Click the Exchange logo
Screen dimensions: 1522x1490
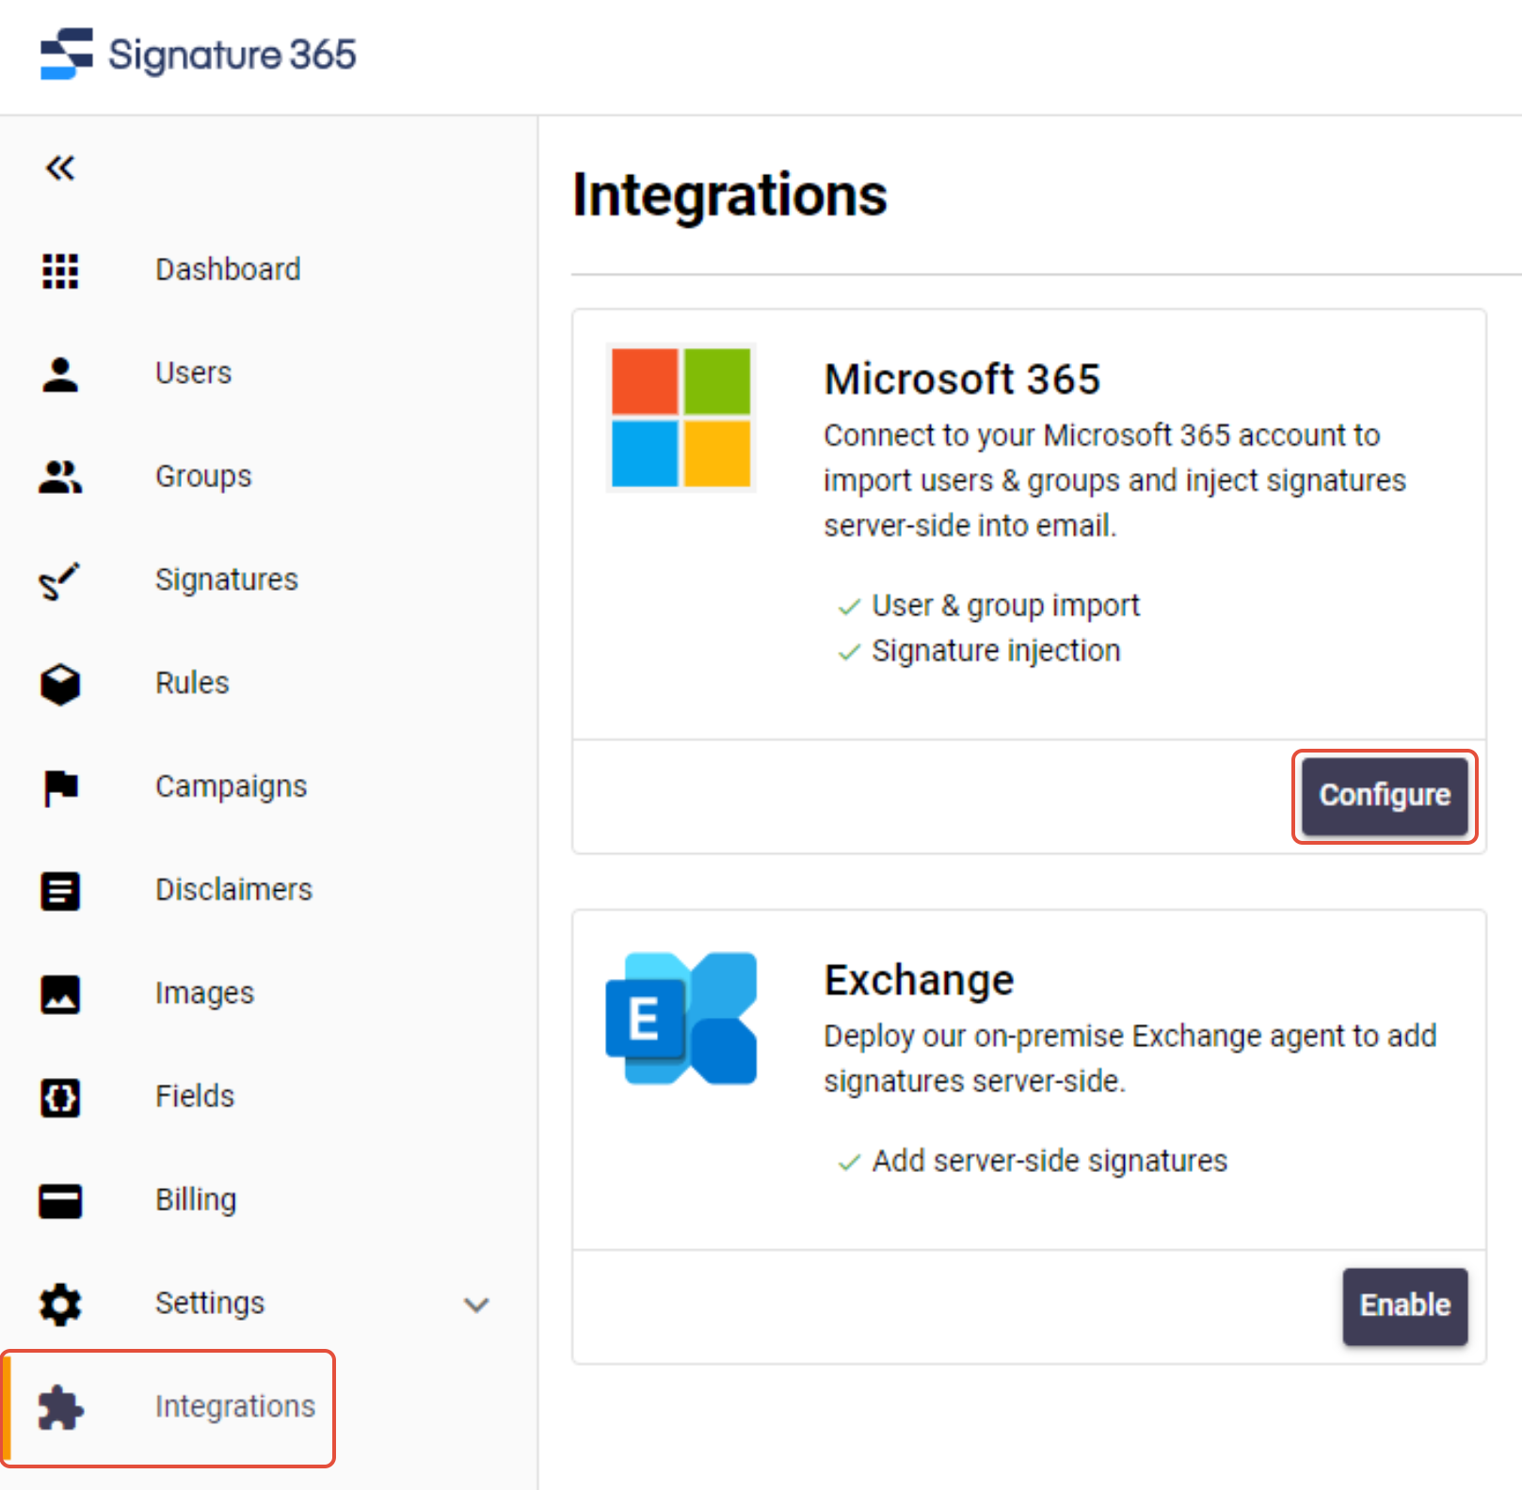[x=681, y=1019]
